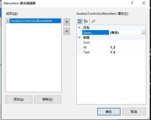Select the Text property label
The image size is (151, 120).
(x=86, y=52)
